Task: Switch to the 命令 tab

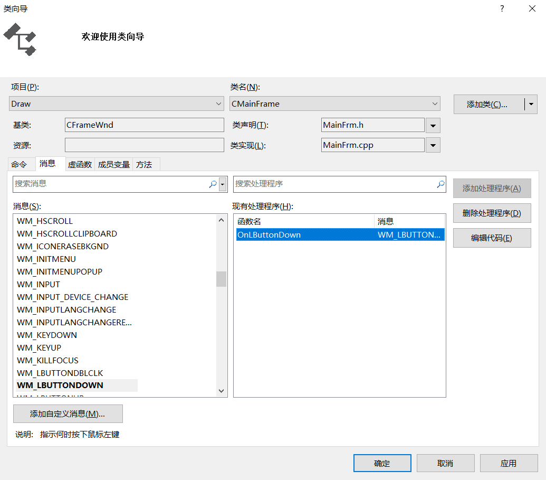Action: (21, 164)
